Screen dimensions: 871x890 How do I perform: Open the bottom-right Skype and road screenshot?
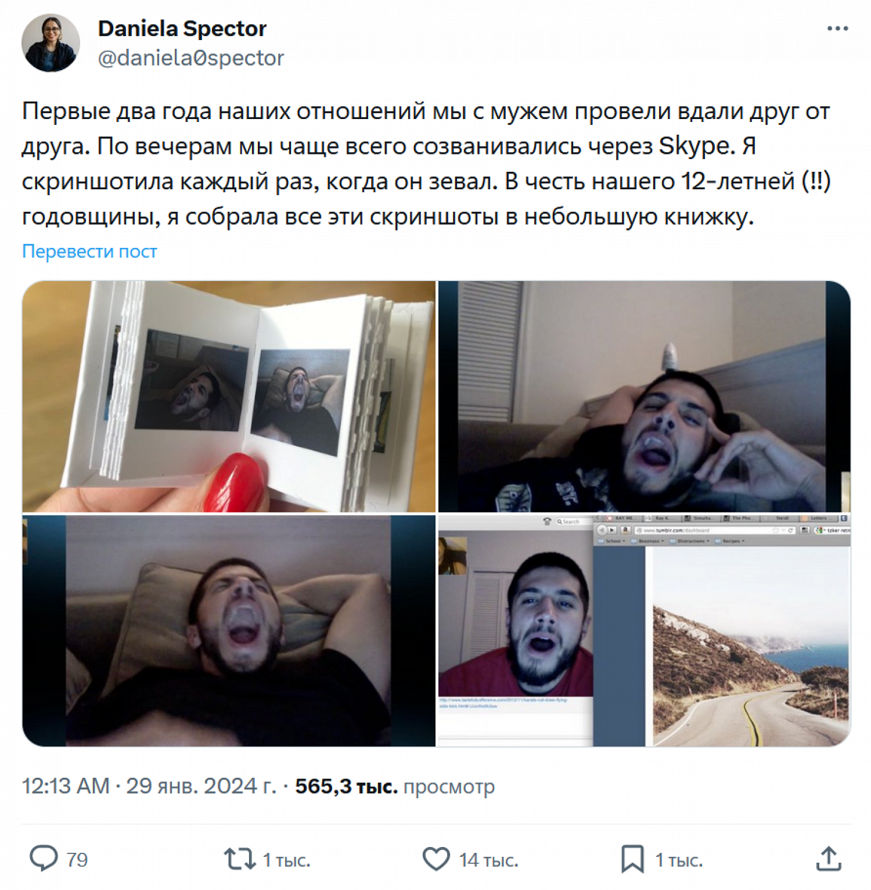645,631
